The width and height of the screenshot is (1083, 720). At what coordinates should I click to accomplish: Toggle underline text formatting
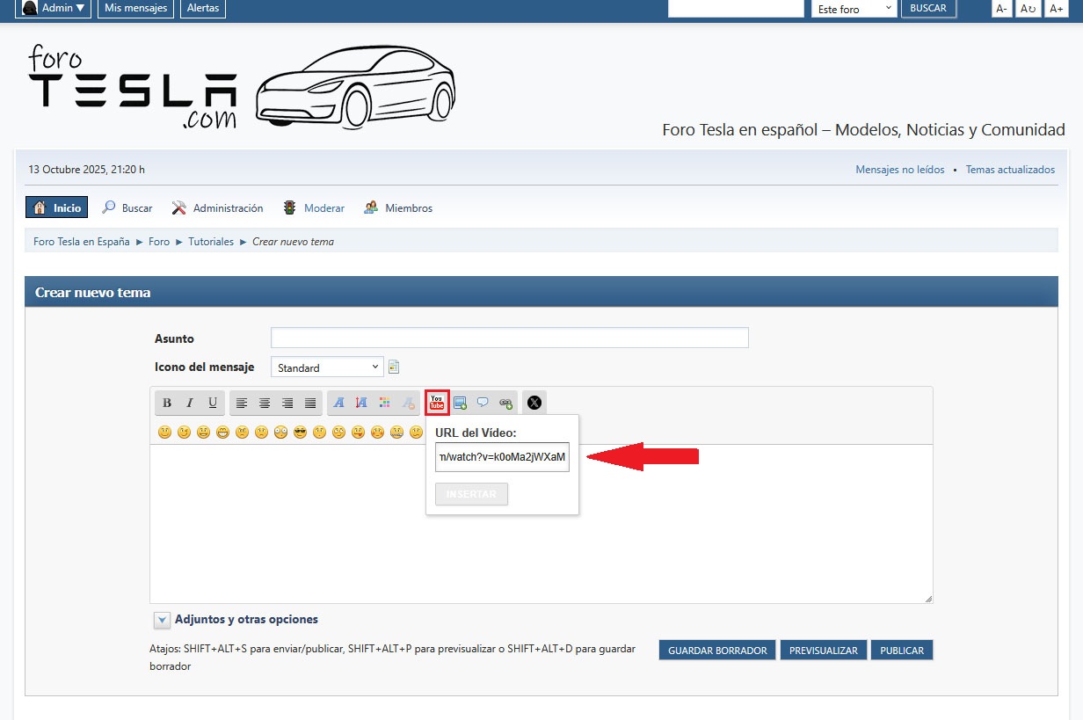[x=213, y=403]
